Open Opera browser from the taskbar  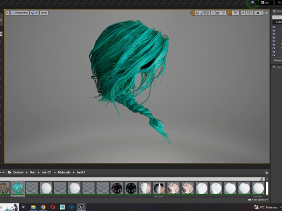[52, 207]
